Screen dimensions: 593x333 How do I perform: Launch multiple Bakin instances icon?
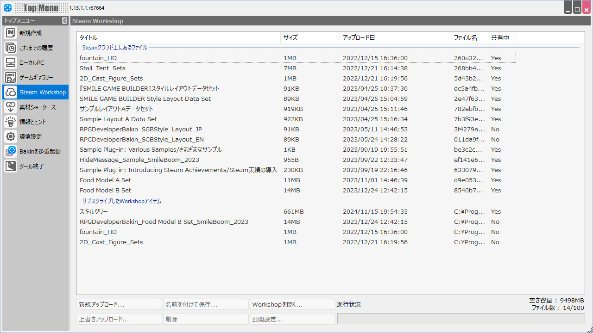pos(11,151)
